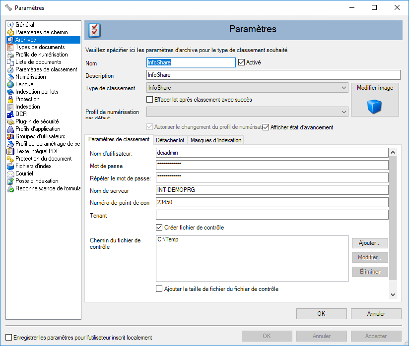This screenshot has height=346, width=409.
Task: Open the Masques d'indexation tab
Action: pyautogui.click(x=215, y=140)
